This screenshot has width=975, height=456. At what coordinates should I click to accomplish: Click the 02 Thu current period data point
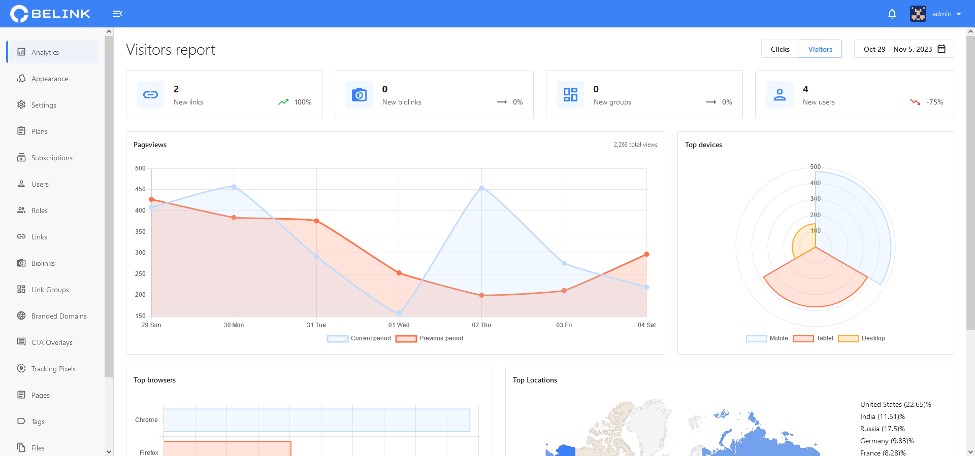(481, 188)
